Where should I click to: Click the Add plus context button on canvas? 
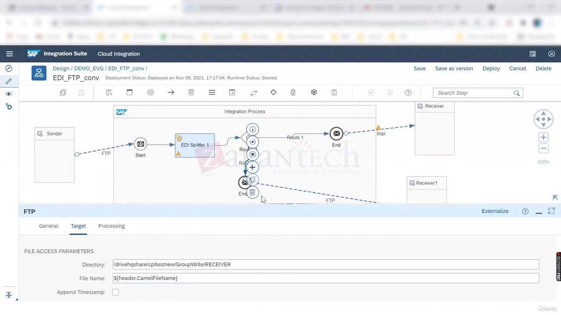tap(252, 167)
